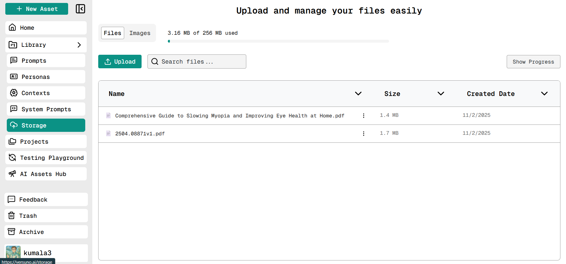566x264 pixels.
Task: Select the 2504.08871v1.pdf file name
Action: (140, 134)
